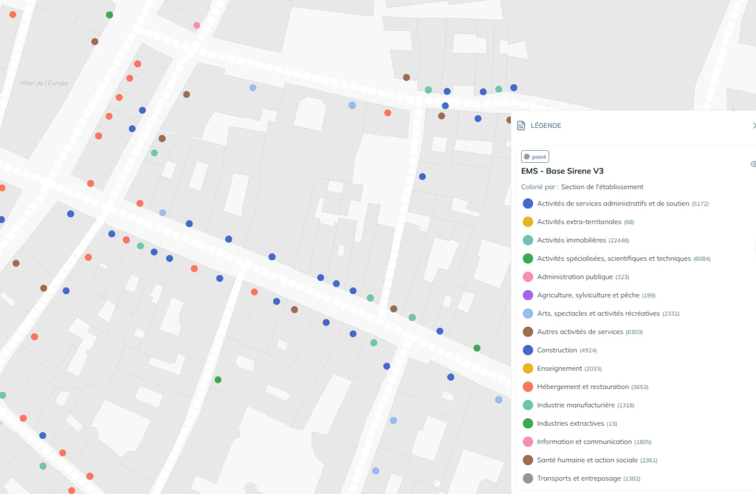Screen dimensions: 756x494
Task: Click the teal swatch for Industrie manufacturière
Action: coord(528,405)
